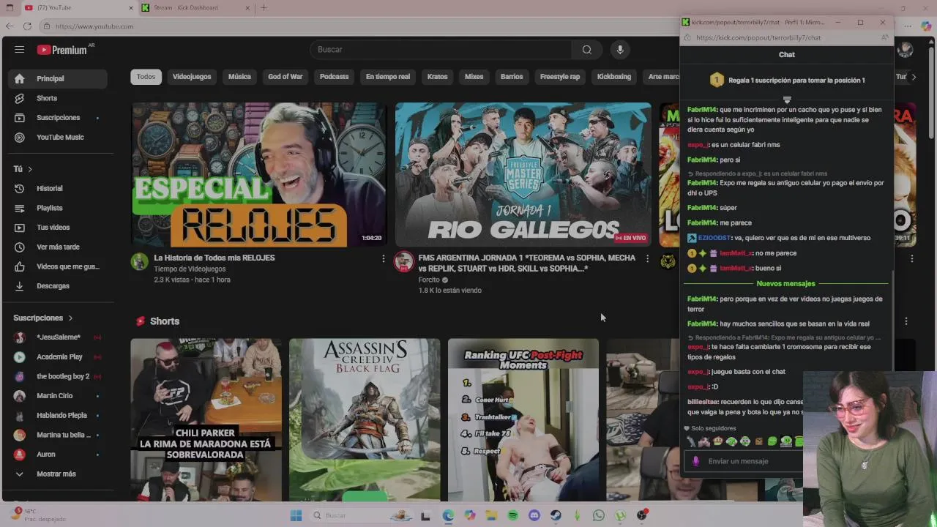Open JesuSaleme subscription channel

[59, 337]
